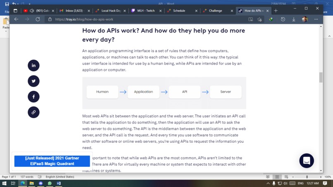Open Discord from taskbar
The image size is (333, 187).
(41, 183)
